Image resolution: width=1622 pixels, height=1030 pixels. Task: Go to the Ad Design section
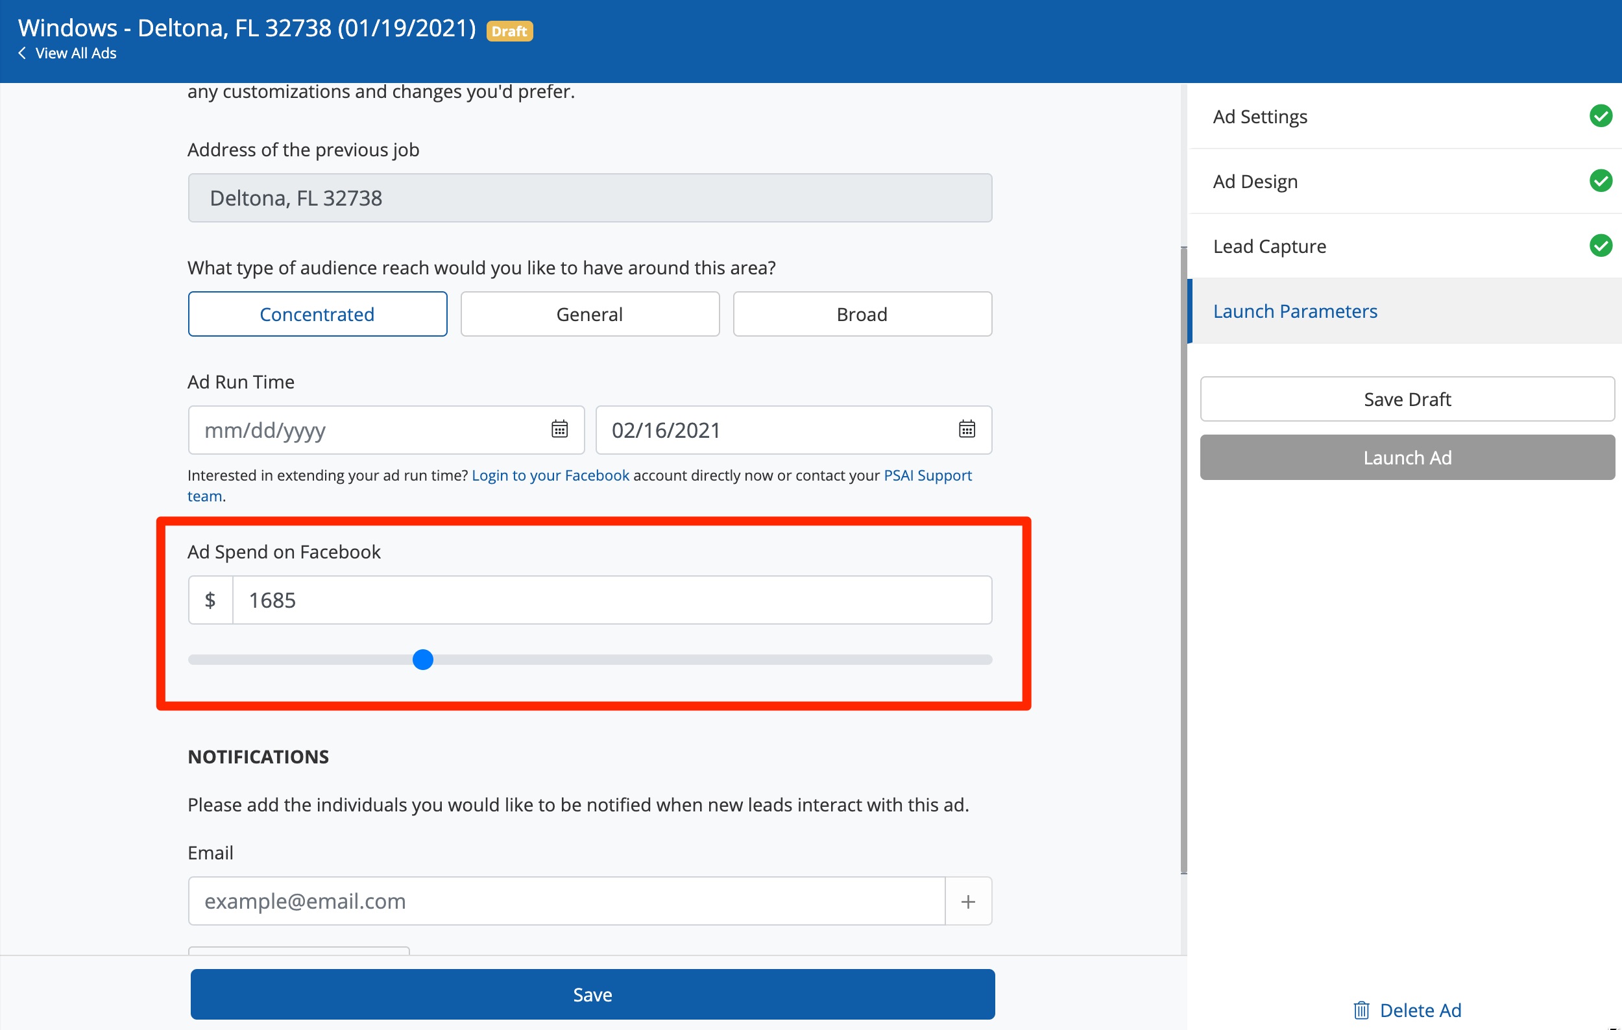point(1255,182)
